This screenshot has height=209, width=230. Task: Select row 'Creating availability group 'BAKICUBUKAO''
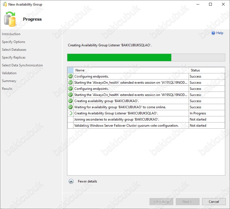(146, 101)
